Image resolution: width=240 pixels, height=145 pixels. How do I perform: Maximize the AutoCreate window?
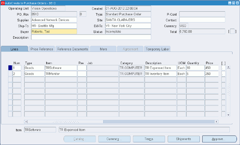click(233, 3)
